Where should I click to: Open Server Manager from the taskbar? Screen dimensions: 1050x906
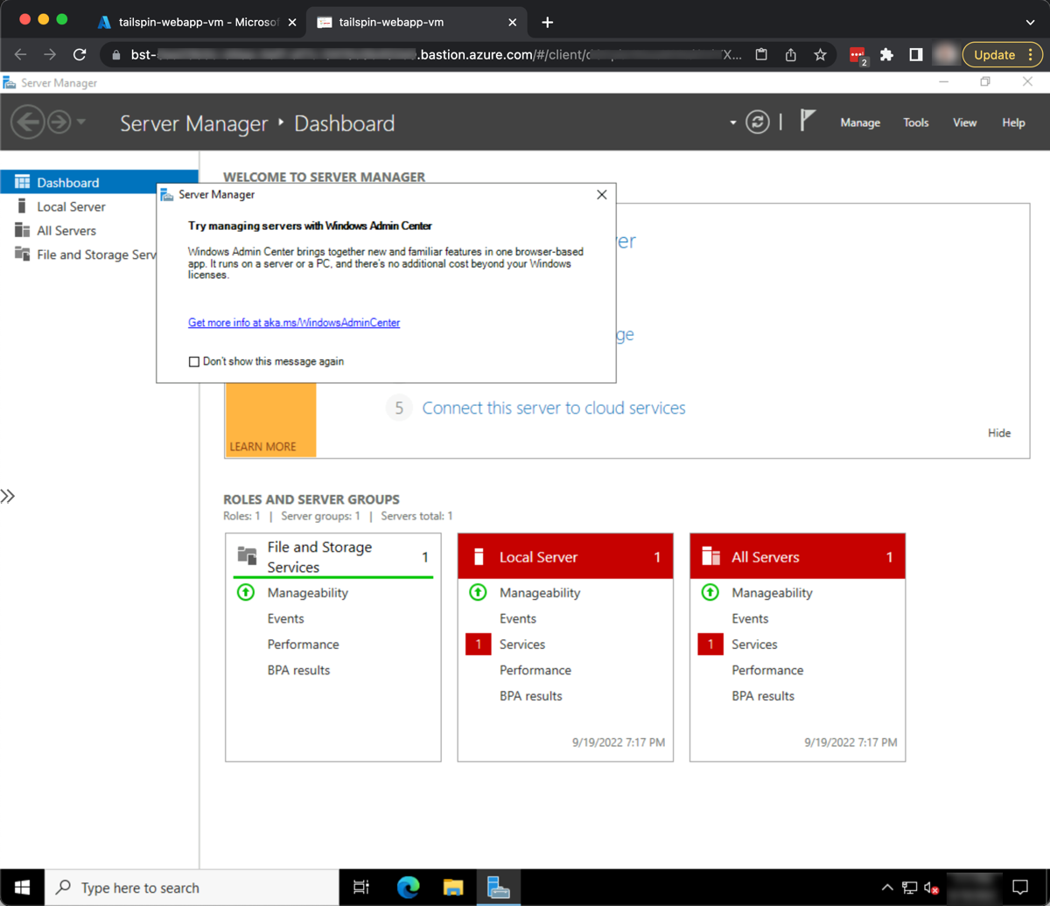(x=499, y=887)
